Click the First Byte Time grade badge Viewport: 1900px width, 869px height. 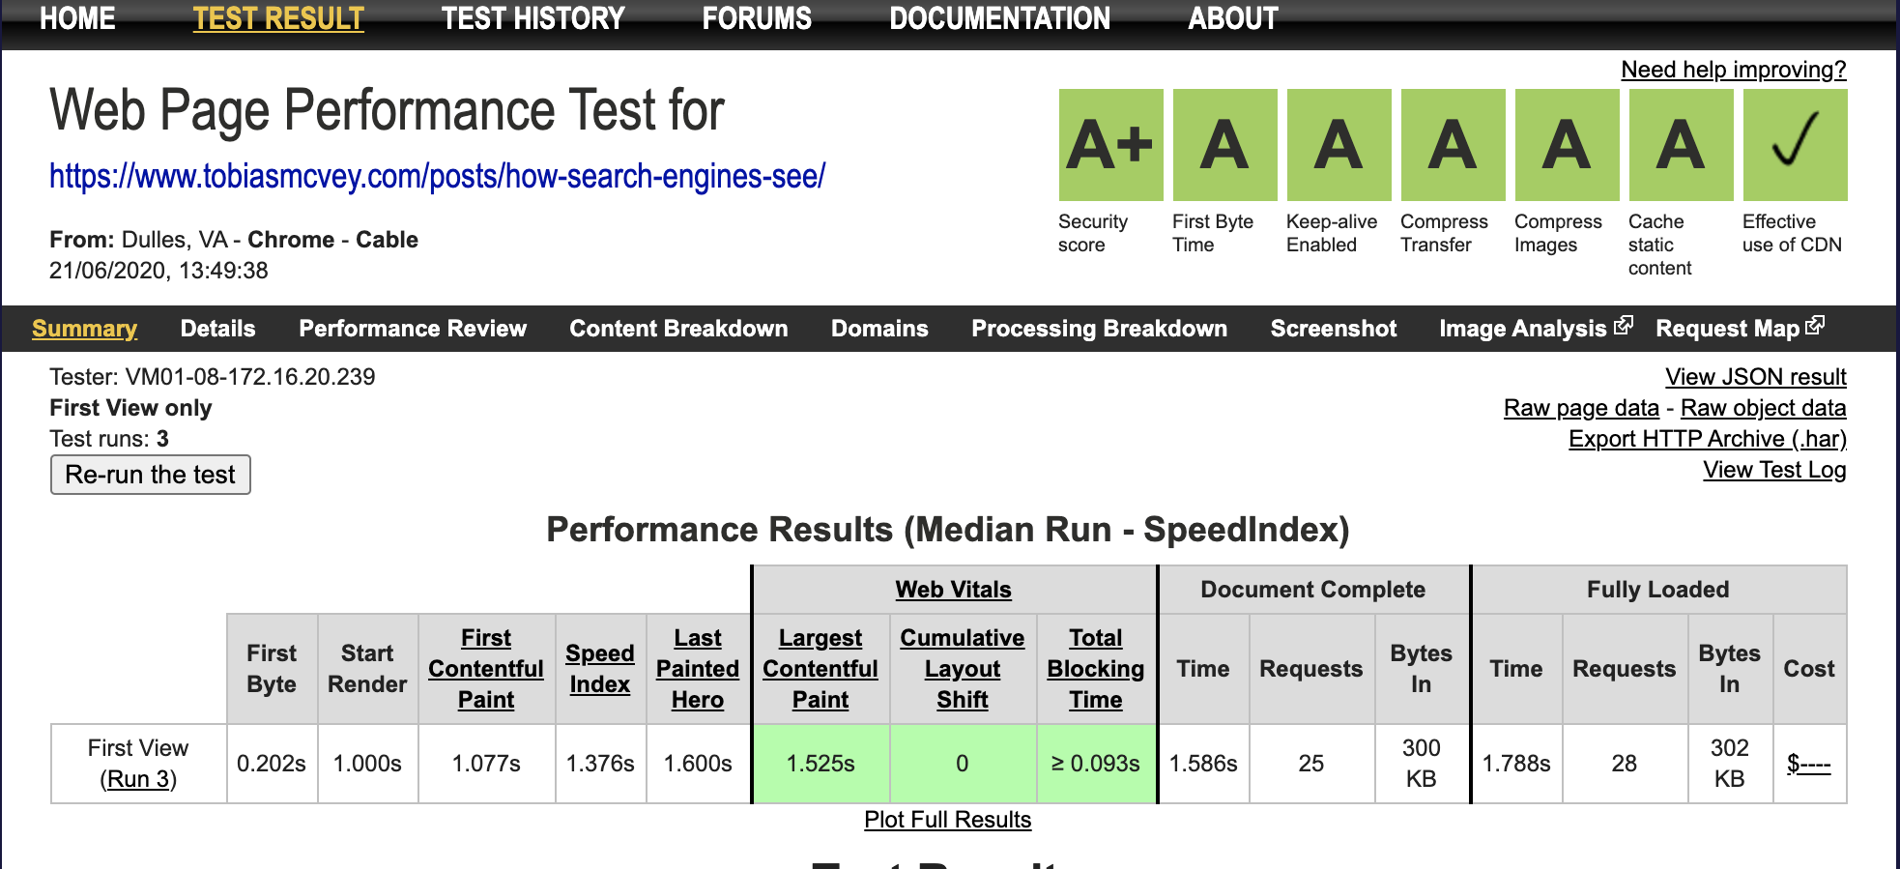(1224, 145)
